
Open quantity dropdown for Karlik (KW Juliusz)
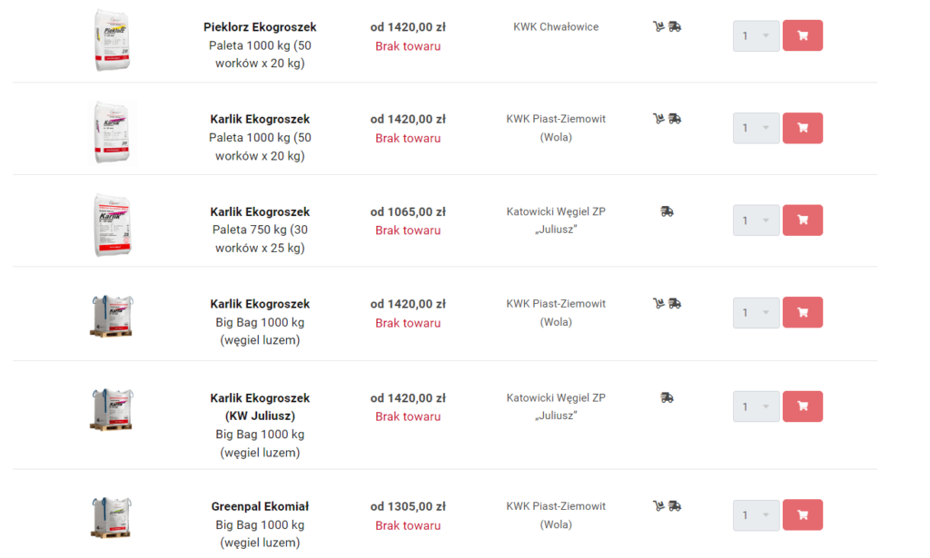point(757,406)
